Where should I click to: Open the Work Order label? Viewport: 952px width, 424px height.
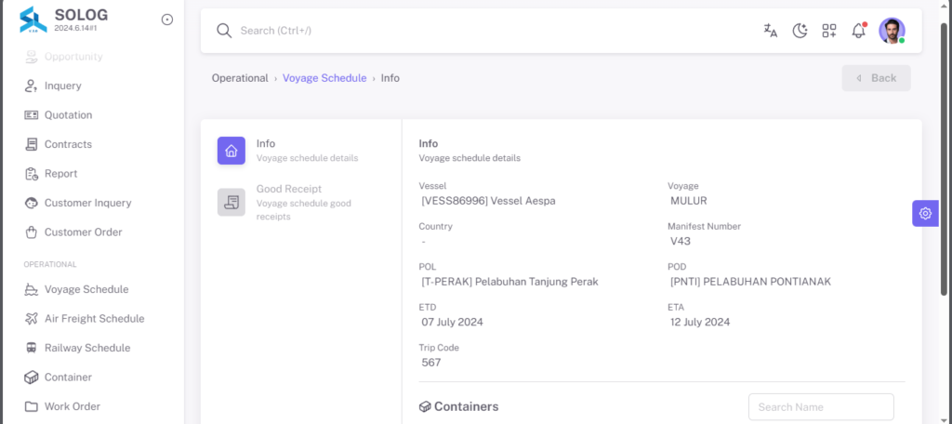[73, 406]
